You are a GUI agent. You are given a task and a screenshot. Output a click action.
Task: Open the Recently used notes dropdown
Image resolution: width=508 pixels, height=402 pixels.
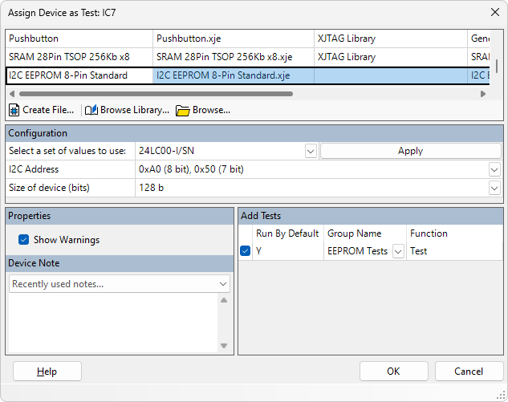pyautogui.click(x=223, y=284)
